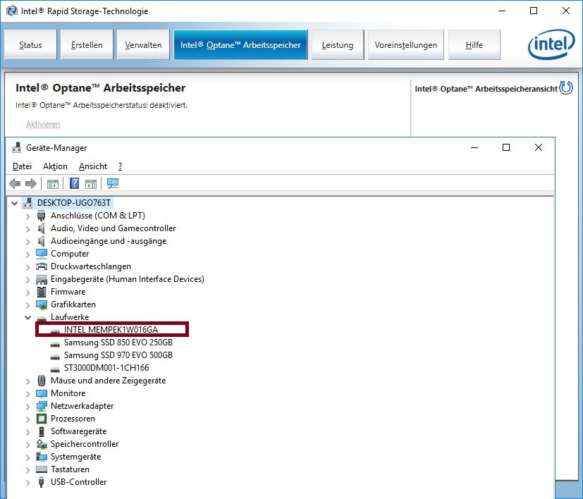
Task: Select the Firmware chip icon
Action: point(42,292)
